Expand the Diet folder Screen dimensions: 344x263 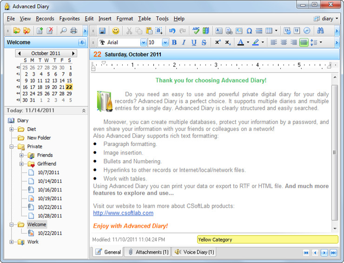click(x=12, y=129)
